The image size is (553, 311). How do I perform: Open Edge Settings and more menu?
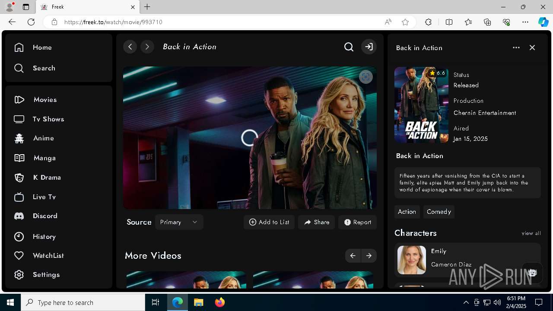525,22
